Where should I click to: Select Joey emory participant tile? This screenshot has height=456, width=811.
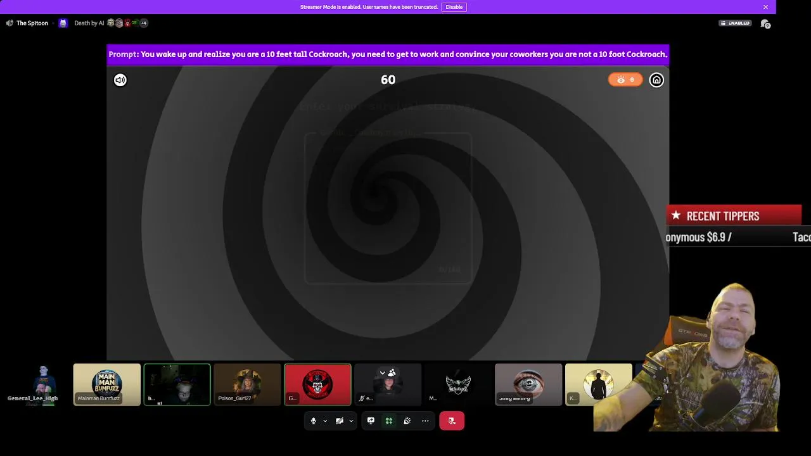[528, 384]
